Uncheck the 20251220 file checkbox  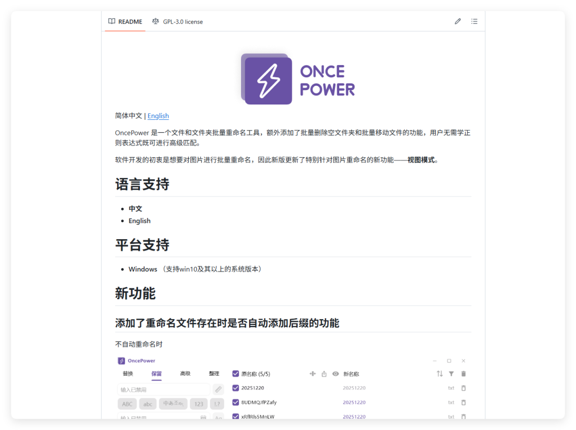[x=236, y=388]
